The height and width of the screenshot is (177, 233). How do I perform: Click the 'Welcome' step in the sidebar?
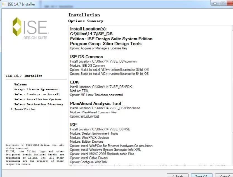(21, 84)
